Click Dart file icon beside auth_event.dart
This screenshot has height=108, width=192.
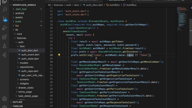pyautogui.click(x=19, y=55)
